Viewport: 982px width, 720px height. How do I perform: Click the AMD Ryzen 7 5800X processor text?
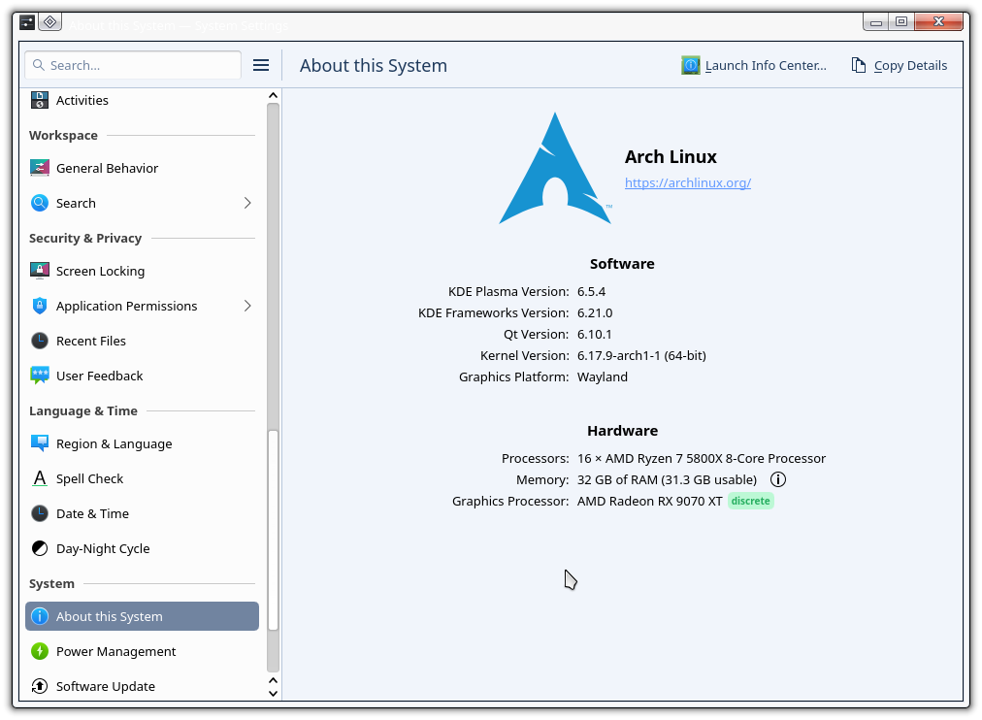click(702, 458)
